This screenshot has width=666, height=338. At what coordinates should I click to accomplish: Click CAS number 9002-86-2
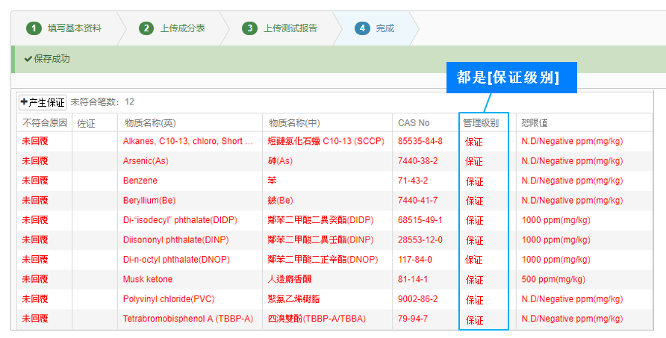pos(417,299)
